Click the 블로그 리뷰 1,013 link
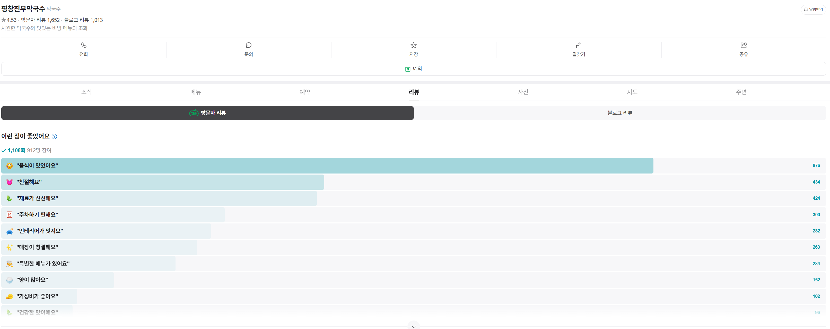The height and width of the screenshot is (329, 830). point(83,20)
